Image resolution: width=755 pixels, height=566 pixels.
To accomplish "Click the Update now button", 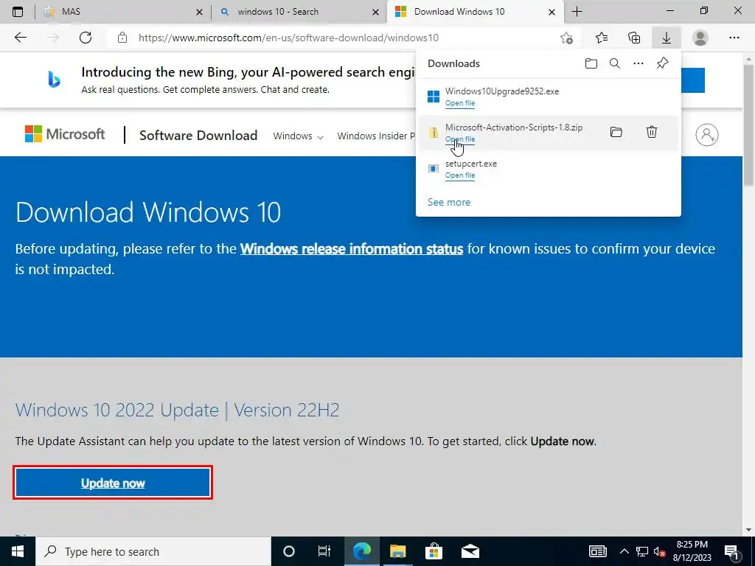I will tap(113, 483).
